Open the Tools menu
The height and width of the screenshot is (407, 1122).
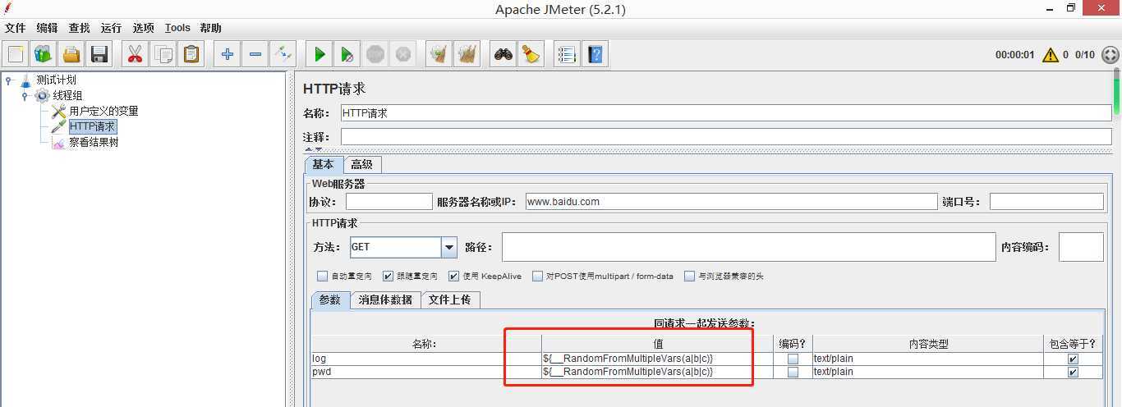pyautogui.click(x=177, y=28)
